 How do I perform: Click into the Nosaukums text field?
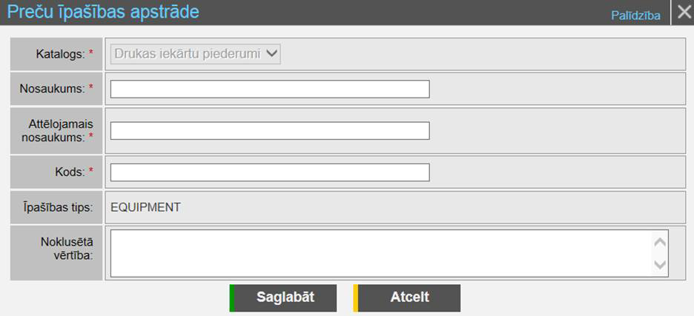(270, 90)
